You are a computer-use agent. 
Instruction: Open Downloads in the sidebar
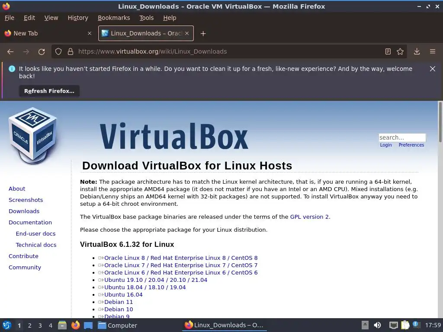pyautogui.click(x=24, y=211)
